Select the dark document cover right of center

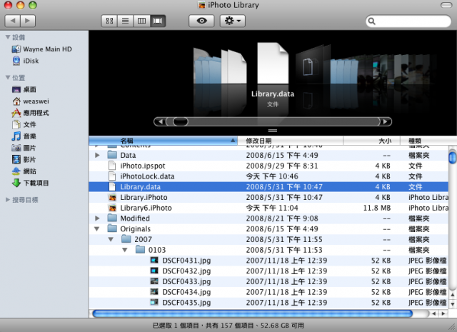point(309,65)
